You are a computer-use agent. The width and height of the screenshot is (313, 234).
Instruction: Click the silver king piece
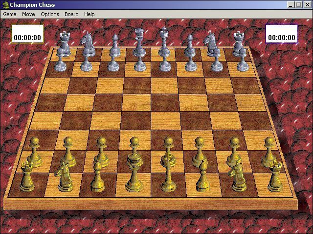[164, 48]
